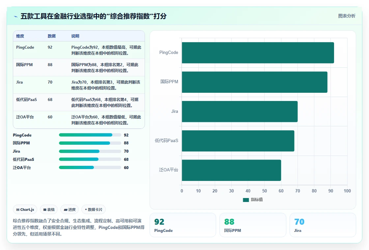The width and height of the screenshot is (369, 250).
Task: Click the 指标值 legend label
Action: 257,200
